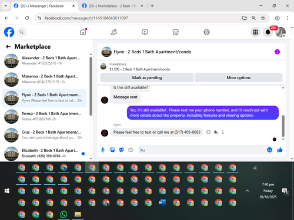
Task: Open Windows Start menu
Action: pos(7,191)
